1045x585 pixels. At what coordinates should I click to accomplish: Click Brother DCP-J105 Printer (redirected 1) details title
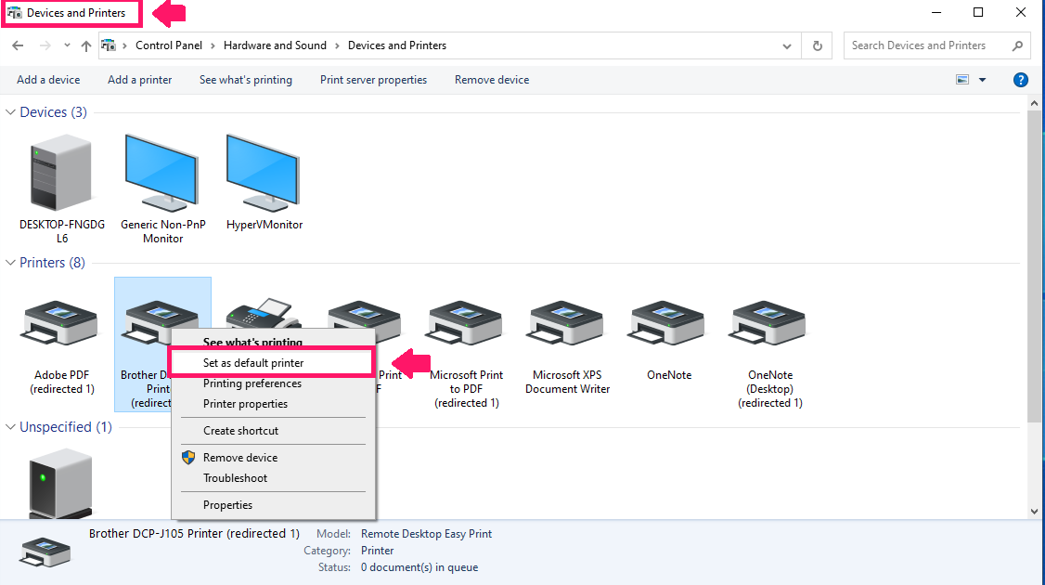point(194,534)
